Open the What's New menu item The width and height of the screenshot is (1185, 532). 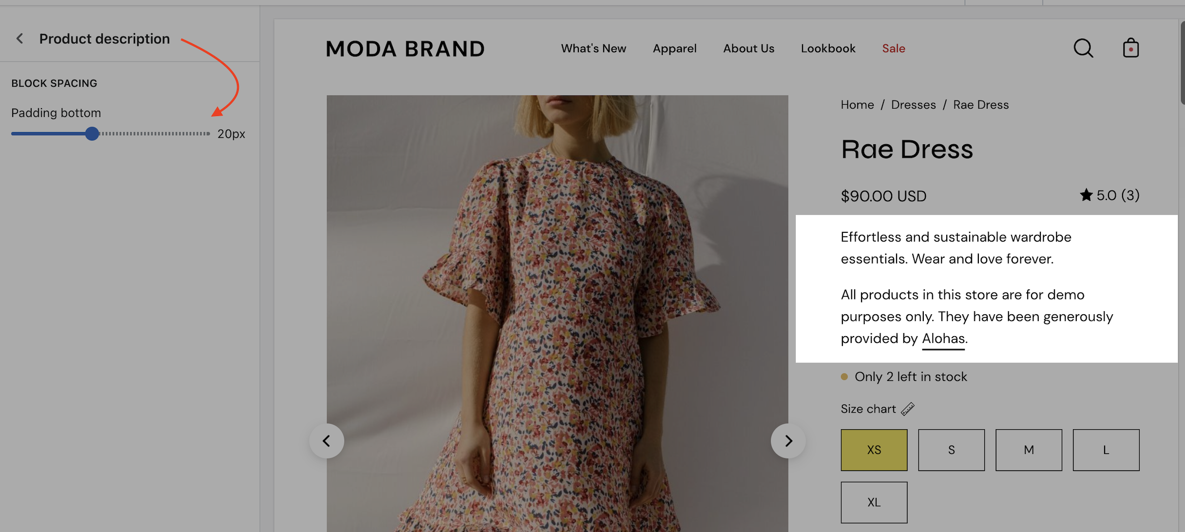coord(593,48)
